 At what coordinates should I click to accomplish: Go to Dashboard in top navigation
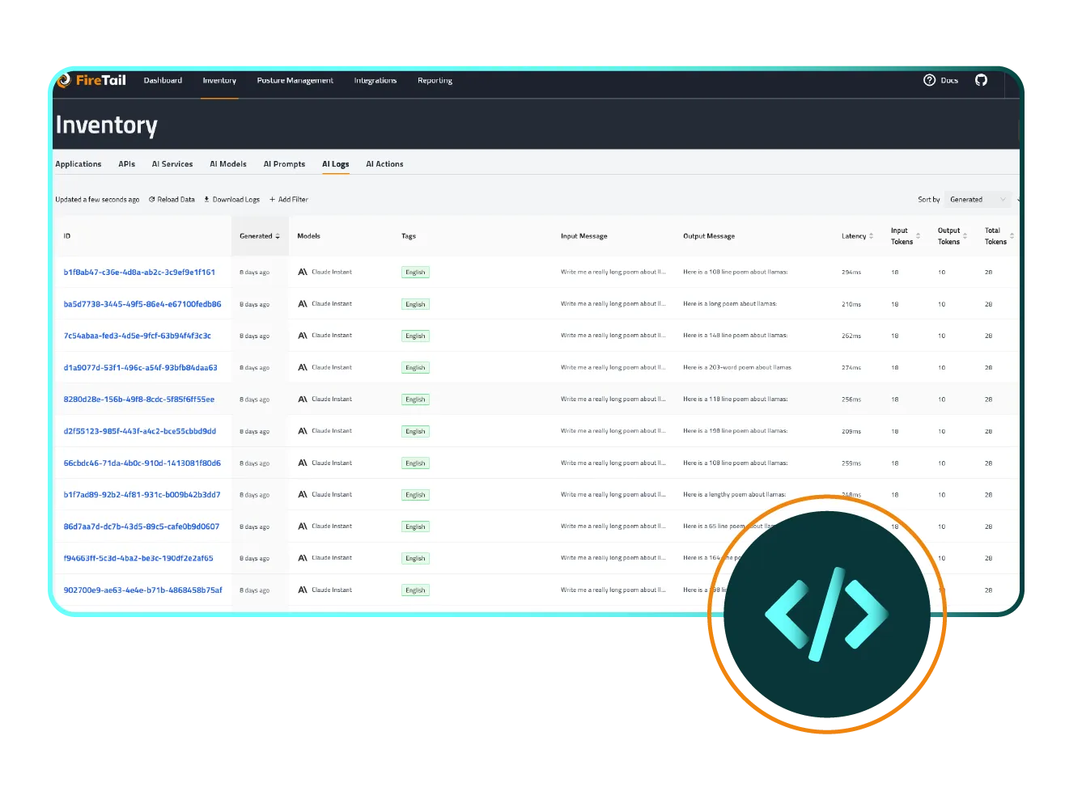coord(163,80)
